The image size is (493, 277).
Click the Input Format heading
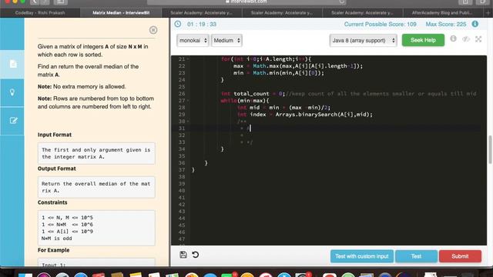(55, 135)
